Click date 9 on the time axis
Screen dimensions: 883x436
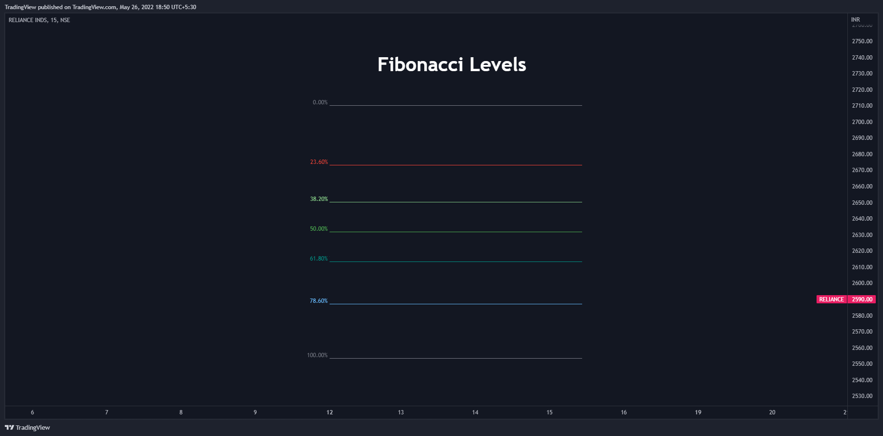(x=255, y=412)
